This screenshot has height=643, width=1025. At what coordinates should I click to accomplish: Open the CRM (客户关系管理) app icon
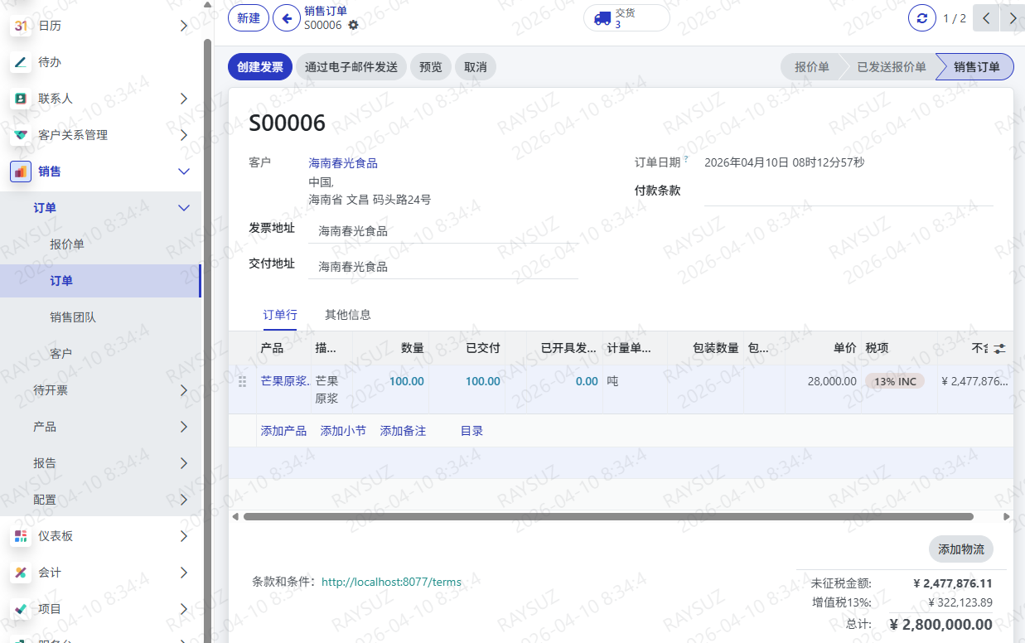click(21, 135)
